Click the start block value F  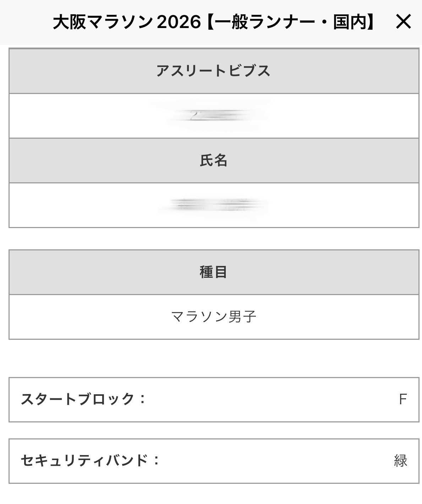(x=402, y=399)
